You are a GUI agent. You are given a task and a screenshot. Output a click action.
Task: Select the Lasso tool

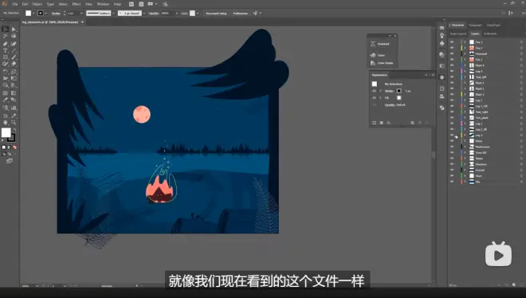pyautogui.click(x=14, y=36)
